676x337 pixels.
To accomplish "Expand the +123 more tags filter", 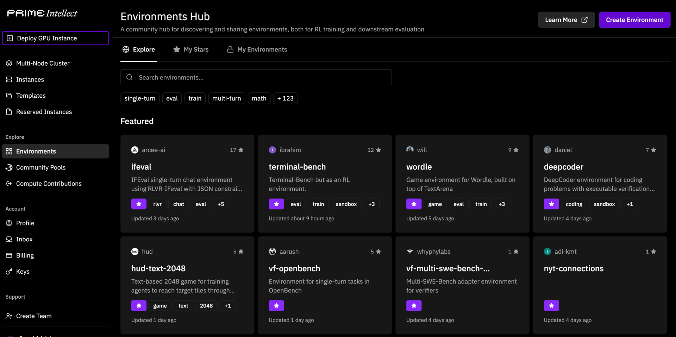I will (x=286, y=98).
